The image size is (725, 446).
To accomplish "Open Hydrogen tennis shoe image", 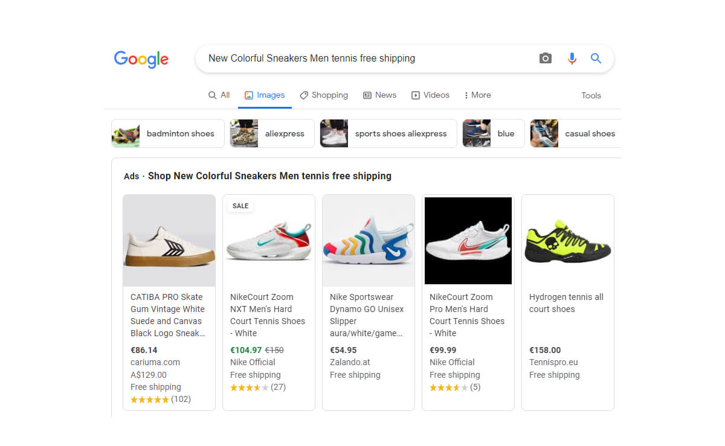I will point(568,240).
